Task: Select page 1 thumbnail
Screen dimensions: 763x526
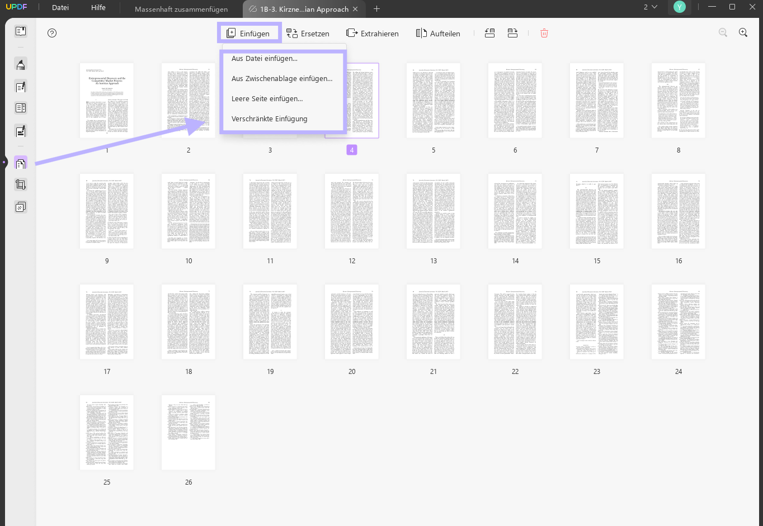Action: click(107, 100)
